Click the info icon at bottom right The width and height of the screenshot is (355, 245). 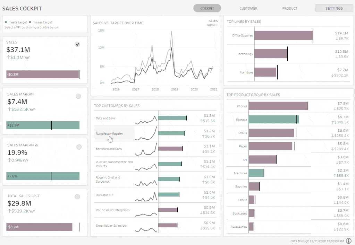(348, 241)
